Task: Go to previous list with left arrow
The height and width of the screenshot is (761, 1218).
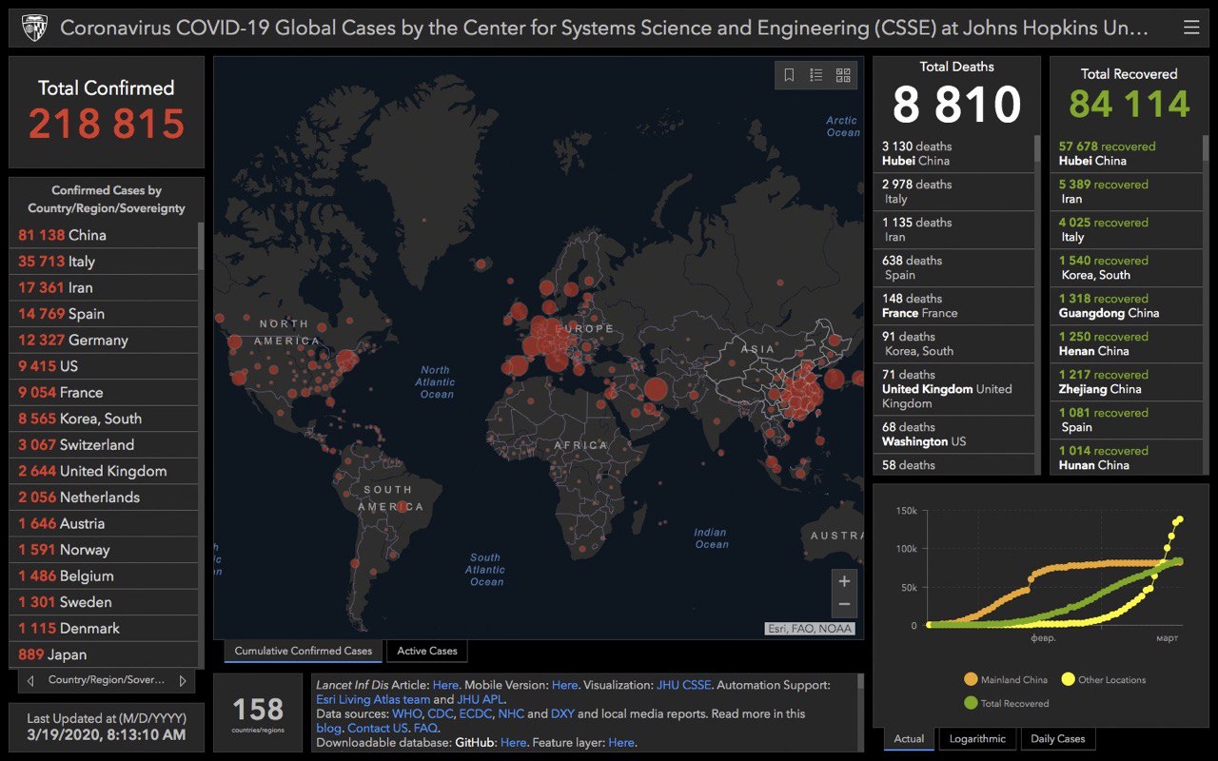Action: 30,680
